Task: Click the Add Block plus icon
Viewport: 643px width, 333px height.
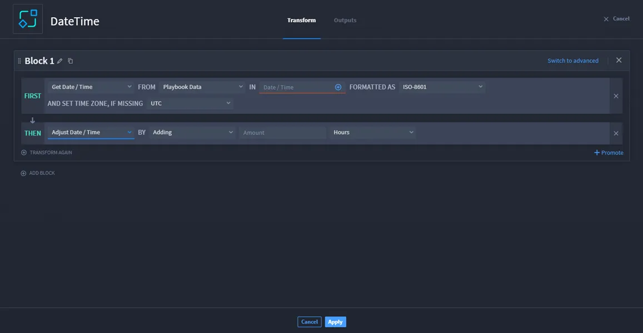Action: tap(23, 173)
